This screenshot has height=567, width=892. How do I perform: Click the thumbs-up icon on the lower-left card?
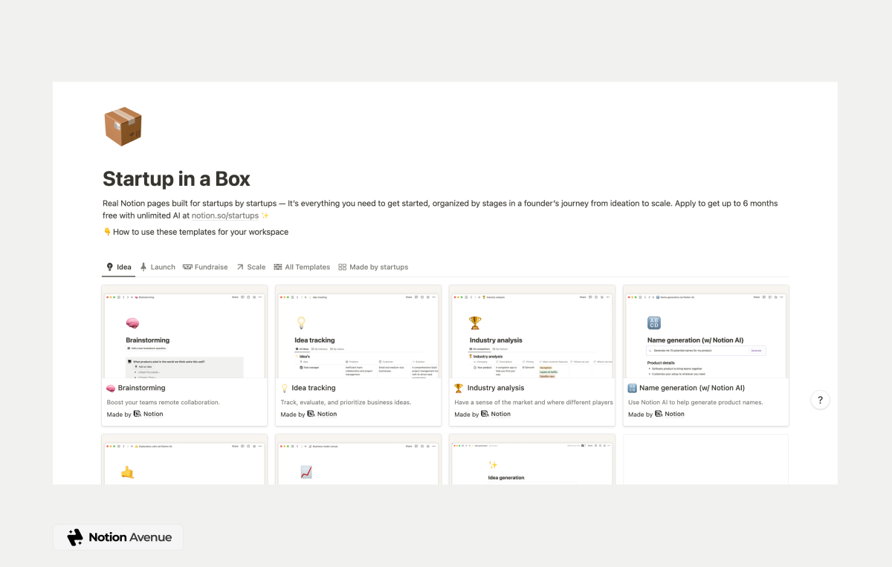(x=125, y=472)
